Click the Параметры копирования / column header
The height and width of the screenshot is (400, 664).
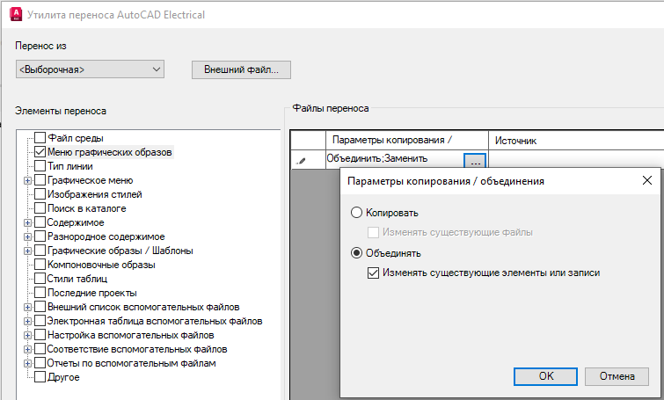[x=406, y=140]
